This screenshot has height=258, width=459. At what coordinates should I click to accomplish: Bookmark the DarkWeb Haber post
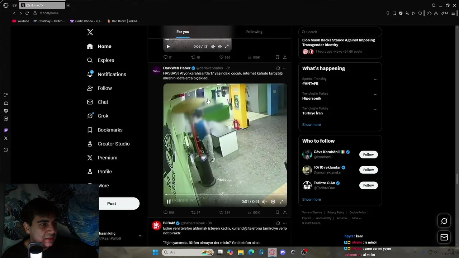click(277, 212)
